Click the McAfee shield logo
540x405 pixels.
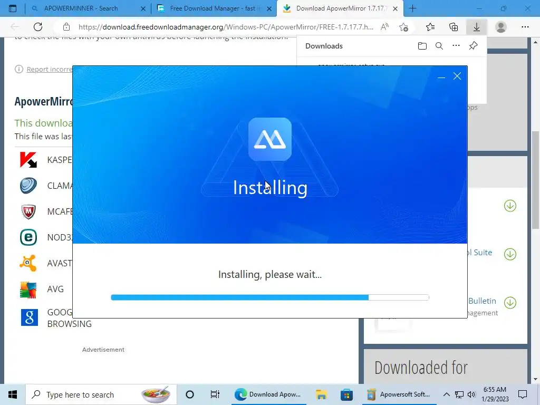(x=28, y=211)
